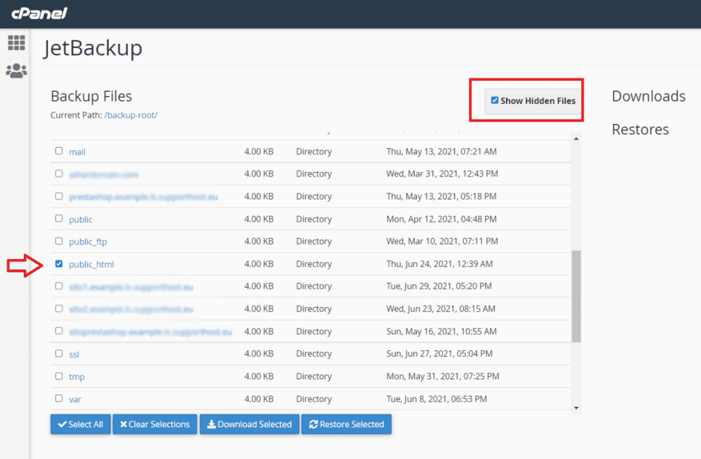Click the date Tue, Jun 8, 2021, 06:53 PM
The width and height of the screenshot is (701, 459).
click(436, 399)
